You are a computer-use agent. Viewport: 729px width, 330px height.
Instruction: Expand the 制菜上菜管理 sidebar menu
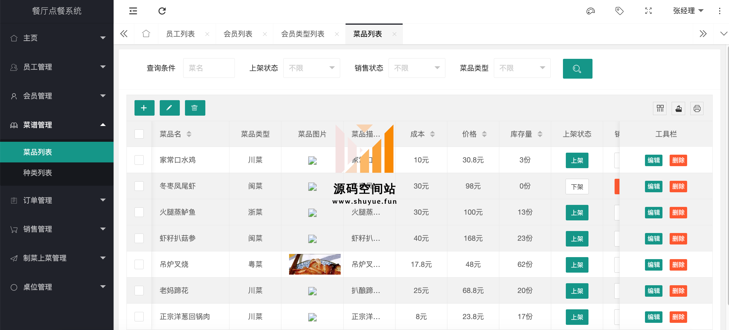[57, 258]
